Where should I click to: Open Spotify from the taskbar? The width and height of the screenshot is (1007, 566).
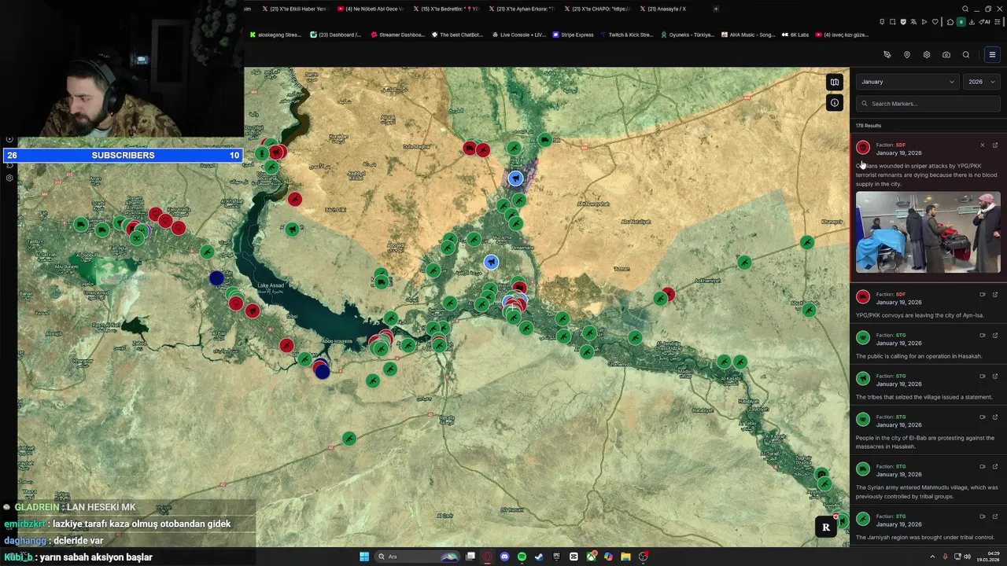tap(522, 557)
